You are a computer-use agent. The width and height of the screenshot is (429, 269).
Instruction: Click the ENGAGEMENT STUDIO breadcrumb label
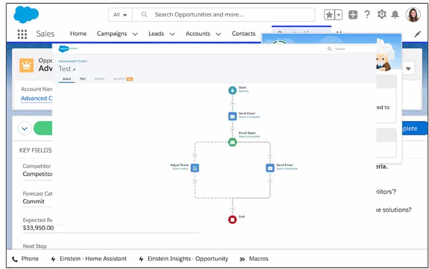73,61
